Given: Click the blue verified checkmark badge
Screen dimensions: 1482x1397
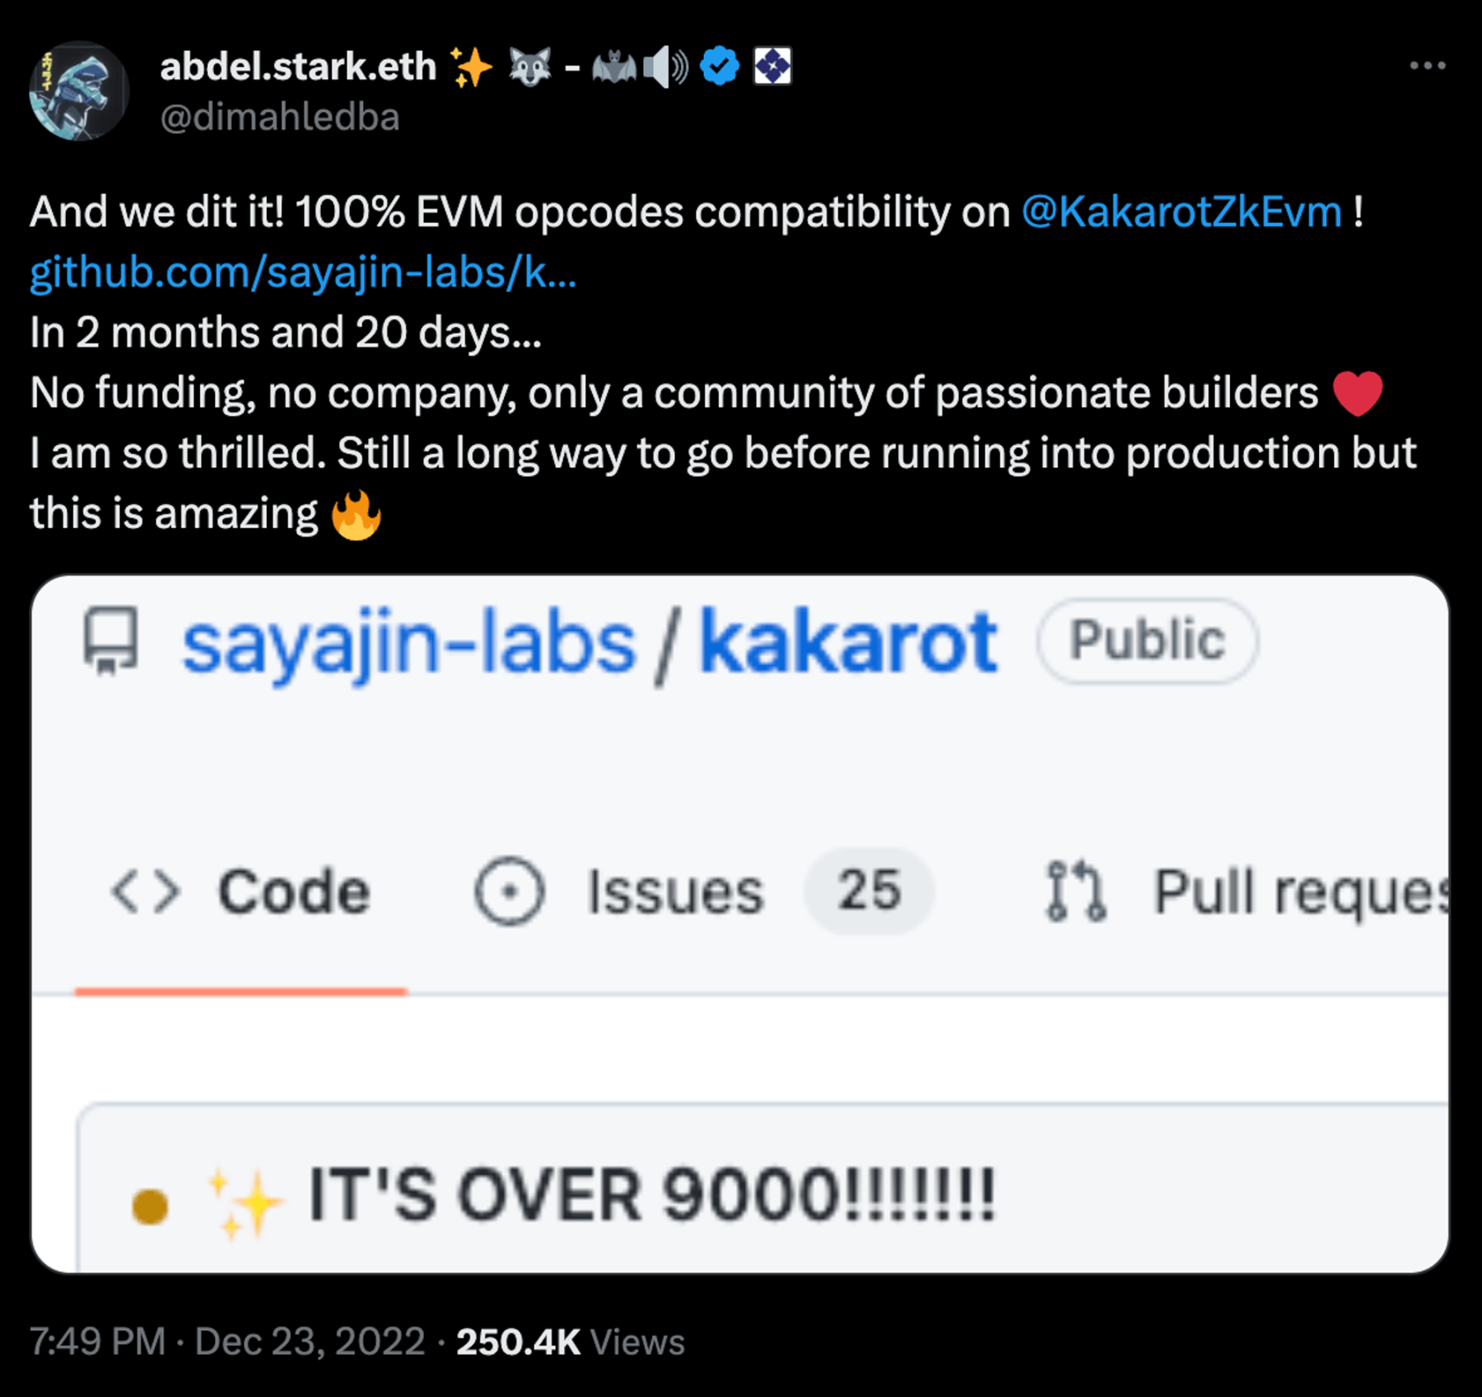Looking at the screenshot, I should coord(720,66).
